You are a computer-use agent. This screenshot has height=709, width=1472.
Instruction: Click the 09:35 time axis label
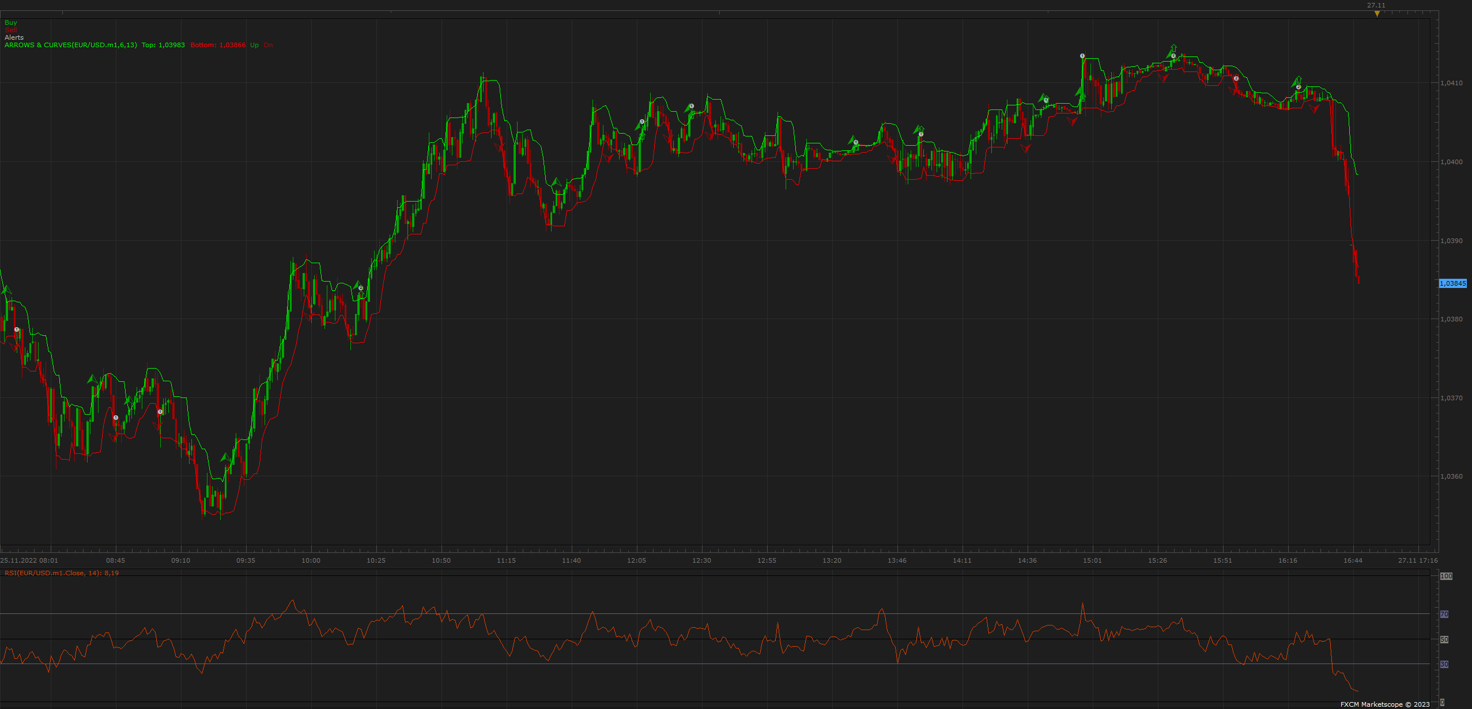coord(246,560)
